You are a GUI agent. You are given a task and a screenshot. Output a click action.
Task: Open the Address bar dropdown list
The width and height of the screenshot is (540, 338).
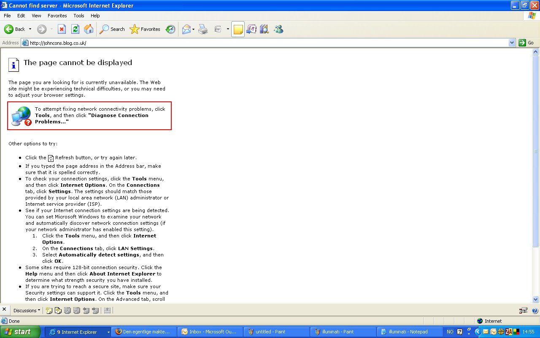point(512,43)
